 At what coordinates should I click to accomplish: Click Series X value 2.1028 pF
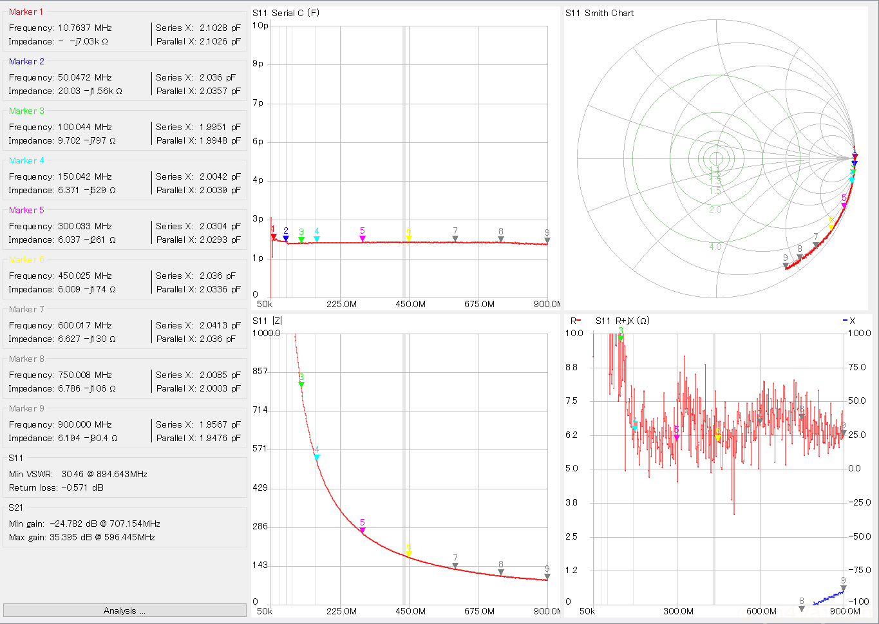tap(220, 28)
